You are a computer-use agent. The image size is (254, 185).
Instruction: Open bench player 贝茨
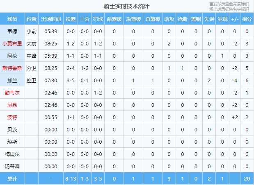[12, 130]
